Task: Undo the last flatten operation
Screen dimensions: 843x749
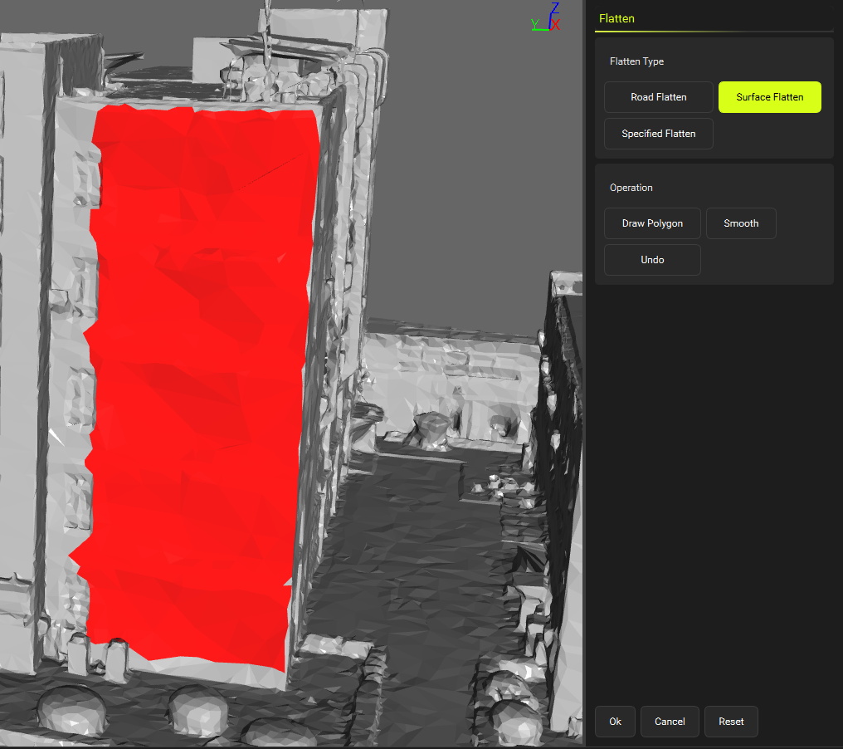Action: click(x=652, y=260)
